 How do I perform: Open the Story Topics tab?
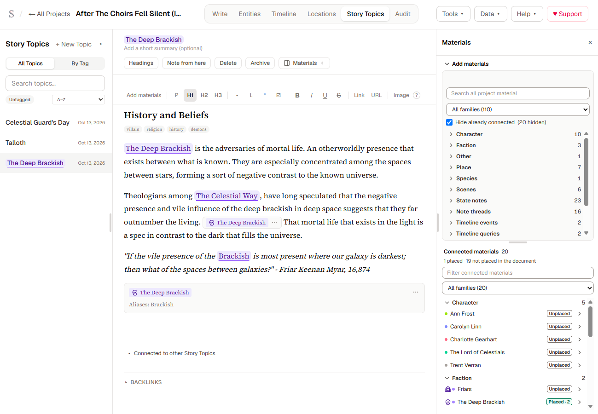click(x=365, y=14)
